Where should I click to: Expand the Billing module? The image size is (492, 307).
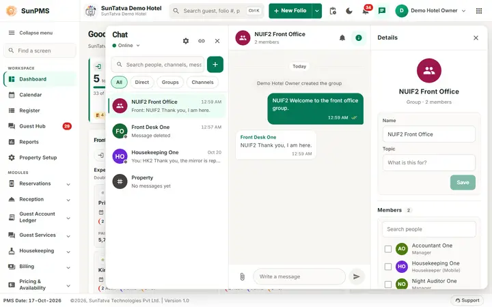(x=40, y=267)
